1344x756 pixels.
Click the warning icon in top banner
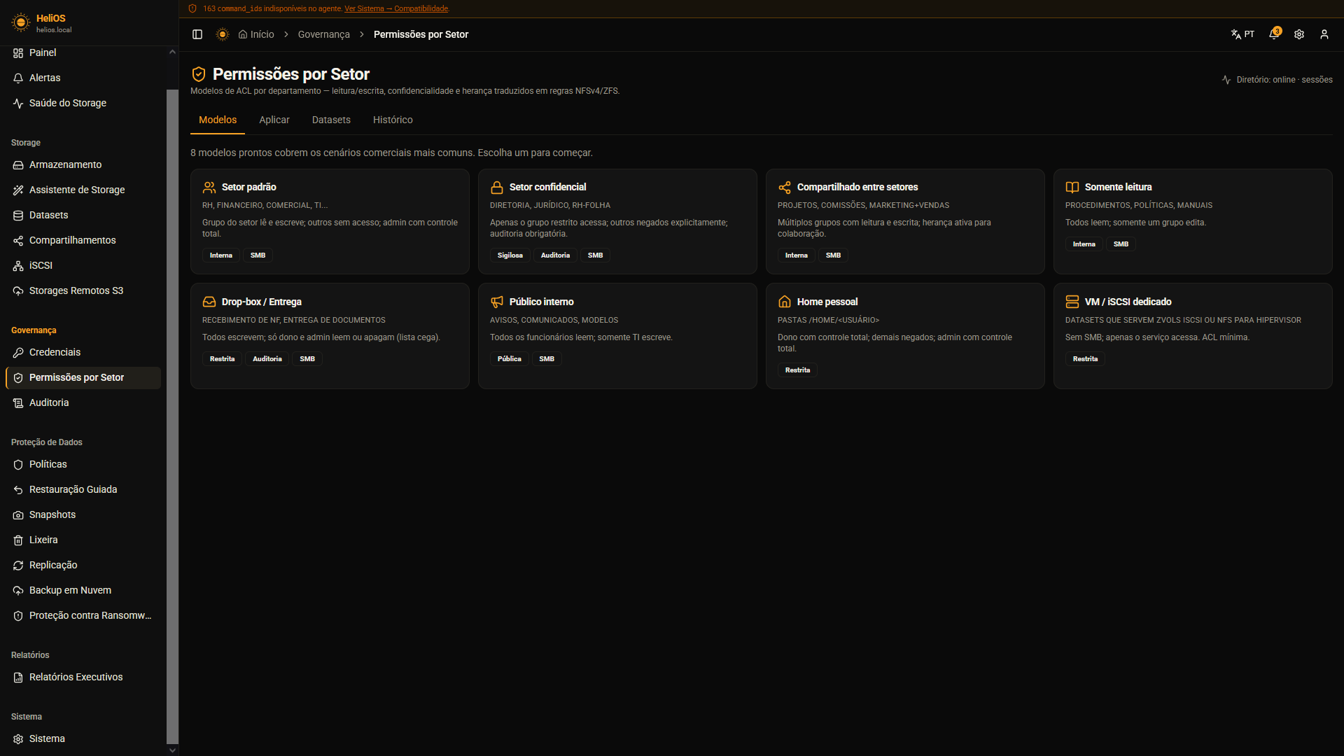pos(192,8)
